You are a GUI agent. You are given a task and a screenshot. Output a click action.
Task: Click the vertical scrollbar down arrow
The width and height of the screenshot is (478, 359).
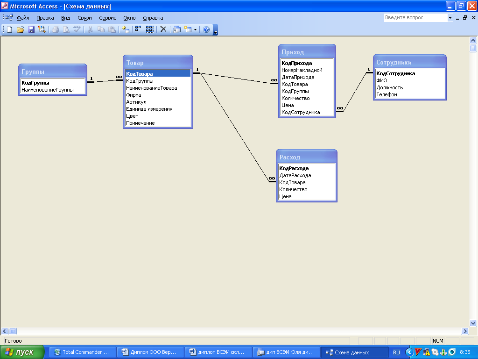pos(473,323)
